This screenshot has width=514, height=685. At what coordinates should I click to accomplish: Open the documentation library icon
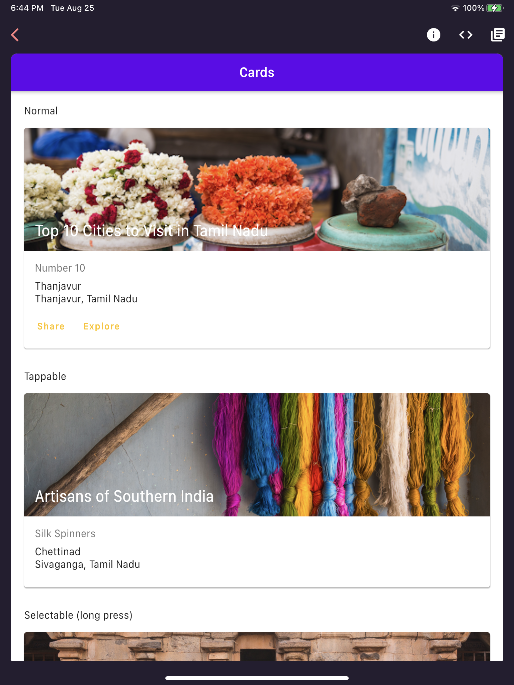click(x=498, y=35)
